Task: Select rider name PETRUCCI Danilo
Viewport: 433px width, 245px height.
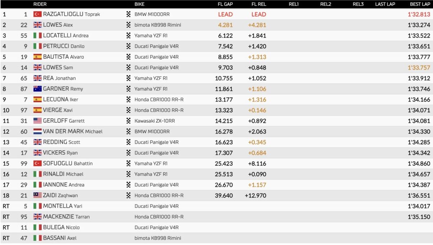Action: pos(63,46)
